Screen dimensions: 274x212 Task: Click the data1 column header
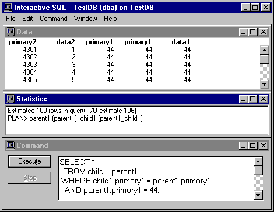tap(181, 42)
